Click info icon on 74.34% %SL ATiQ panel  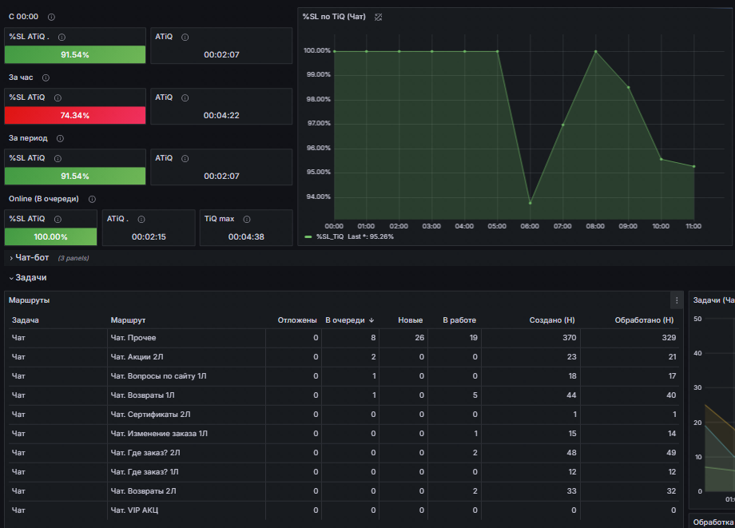pyautogui.click(x=58, y=98)
